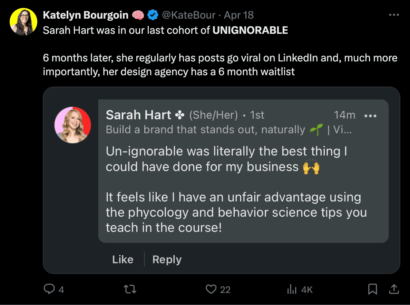Click Reply under Sarah Hart's comment

click(x=167, y=259)
